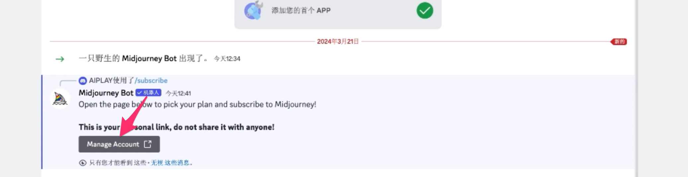Screen dimensions: 688x177
Task: Click the AIPLAY username in the reply header
Action: [101, 81]
